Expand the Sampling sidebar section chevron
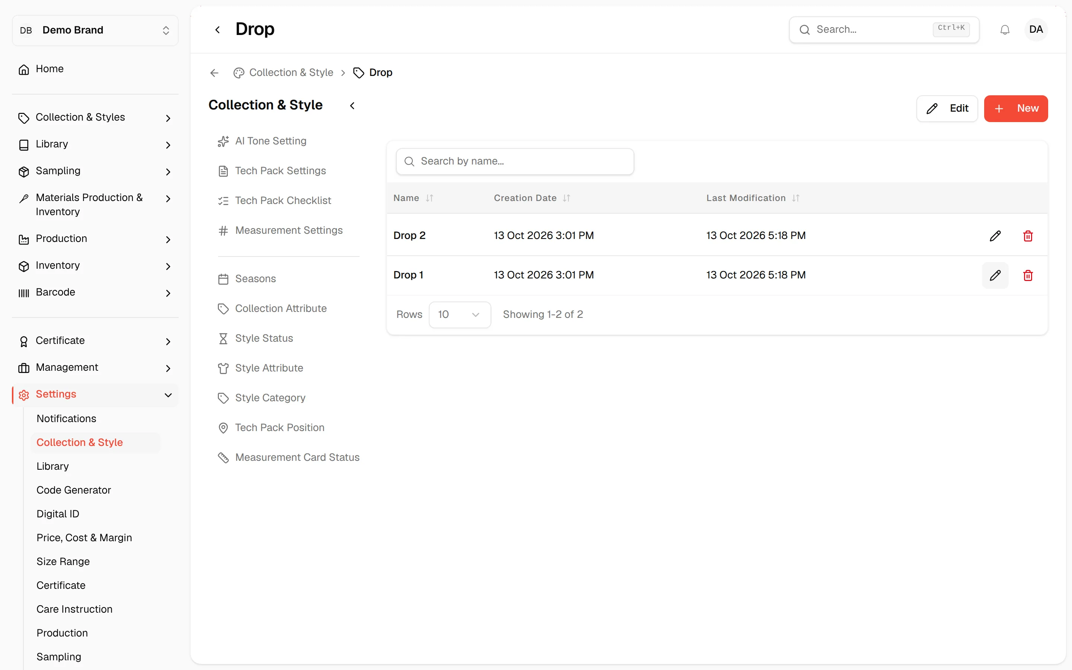The height and width of the screenshot is (670, 1072). tap(168, 172)
